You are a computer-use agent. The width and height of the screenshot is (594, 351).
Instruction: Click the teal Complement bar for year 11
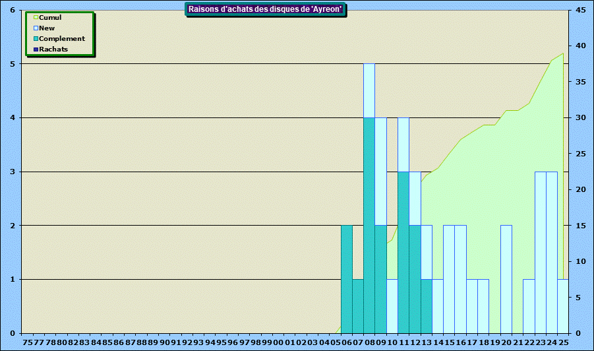pyautogui.click(x=403, y=251)
